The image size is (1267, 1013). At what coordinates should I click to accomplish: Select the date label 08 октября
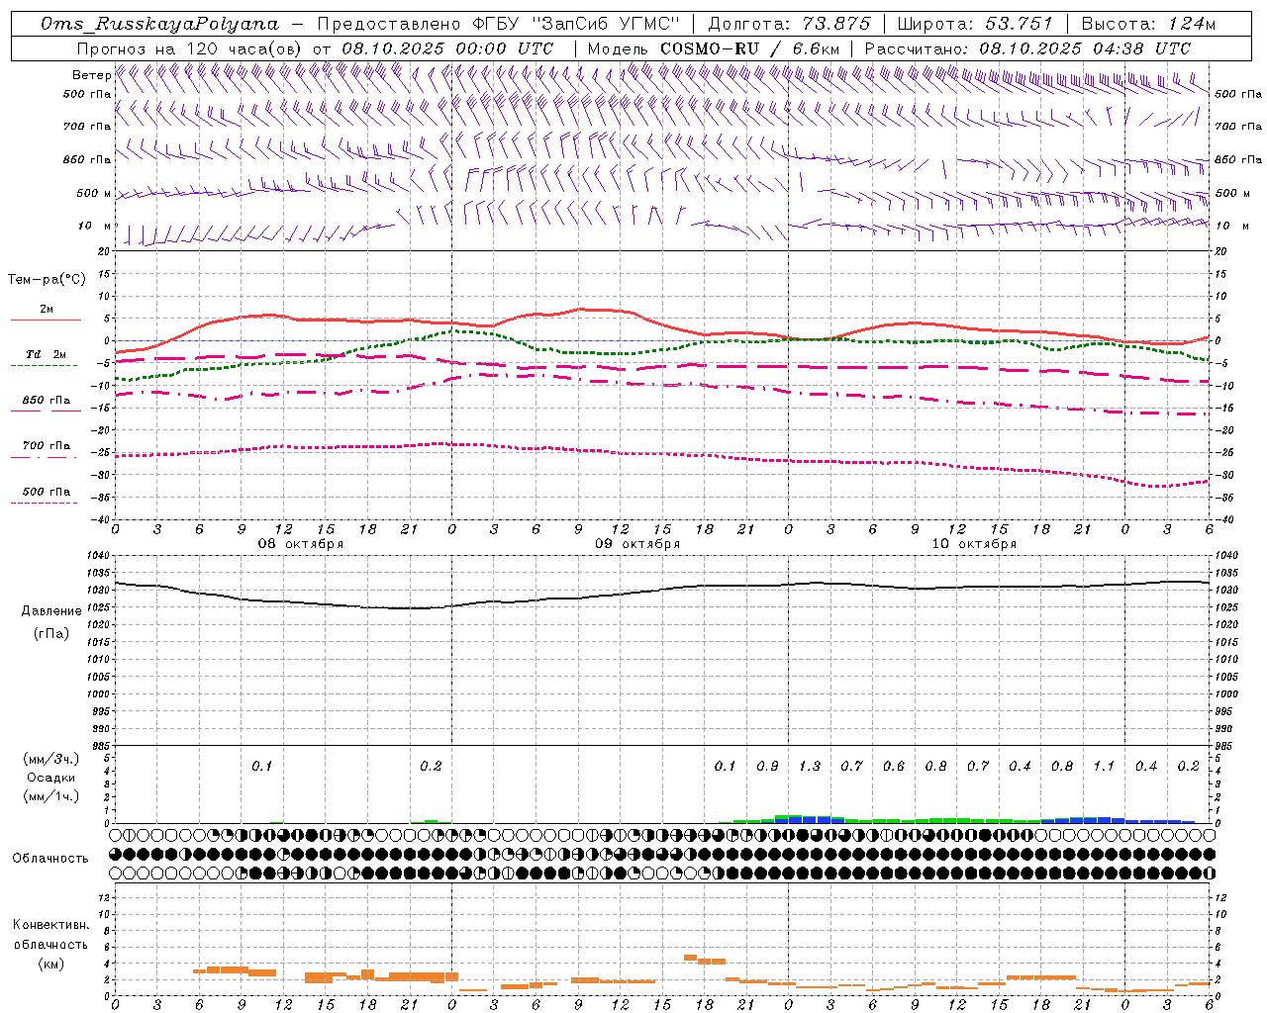301,544
